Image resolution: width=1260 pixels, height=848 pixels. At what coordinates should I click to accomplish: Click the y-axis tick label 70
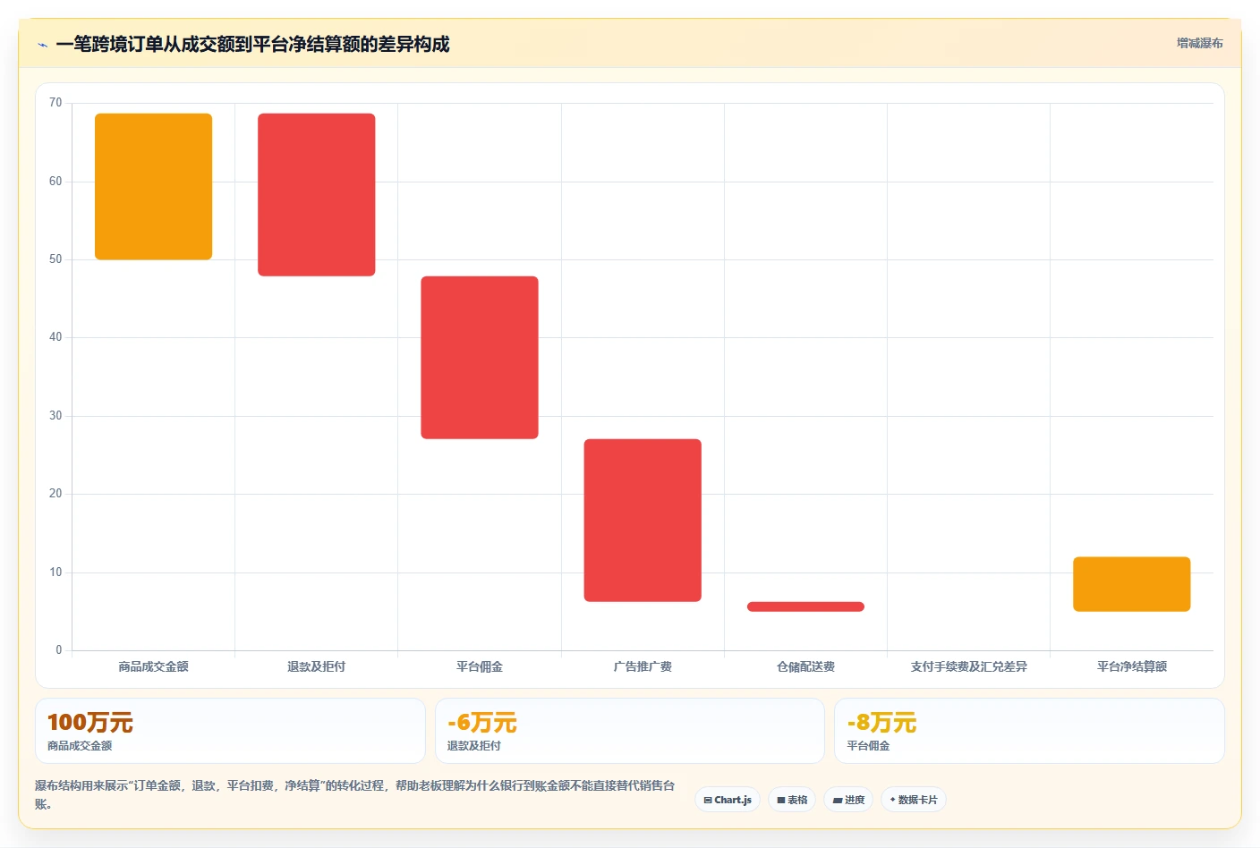55,103
